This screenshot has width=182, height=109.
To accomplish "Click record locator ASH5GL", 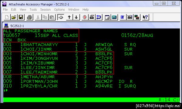I will (x=104, y=49).
